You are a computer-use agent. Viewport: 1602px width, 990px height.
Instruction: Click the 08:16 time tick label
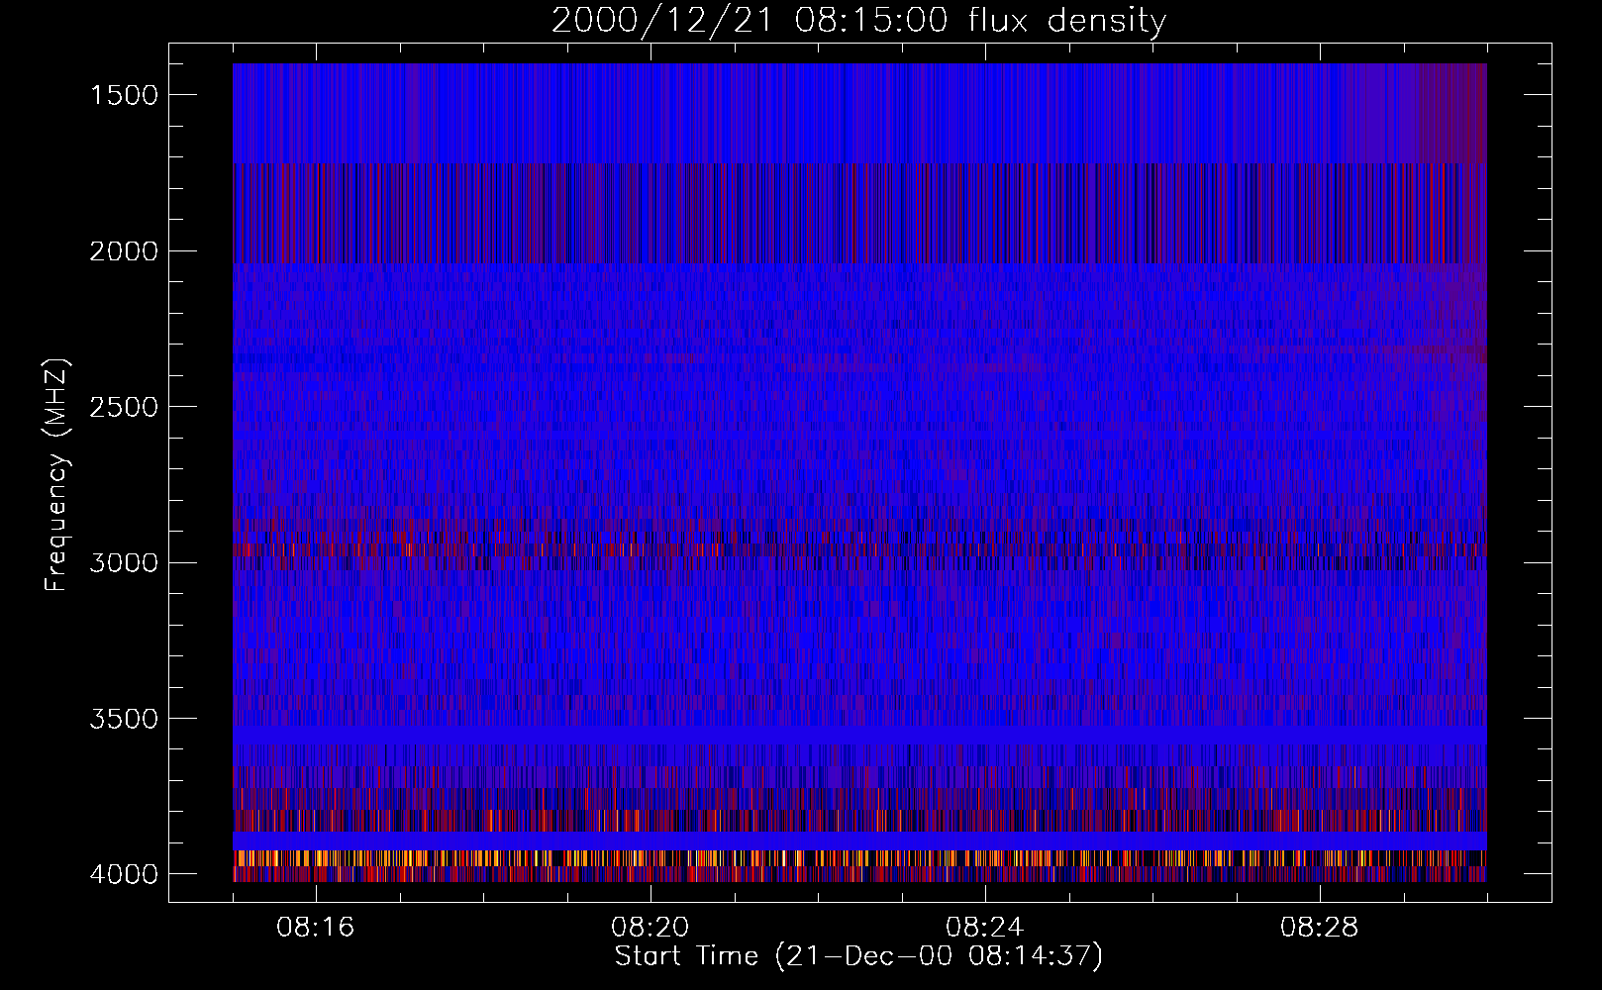(x=316, y=928)
